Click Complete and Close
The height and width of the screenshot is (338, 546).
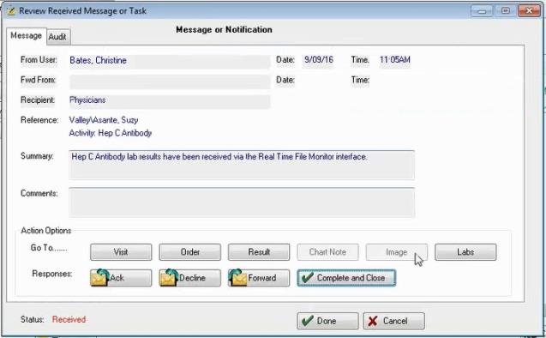tap(346, 278)
